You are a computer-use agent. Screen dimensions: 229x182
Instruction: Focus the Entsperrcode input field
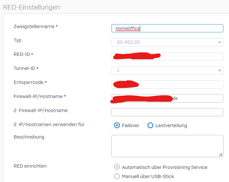point(167,84)
